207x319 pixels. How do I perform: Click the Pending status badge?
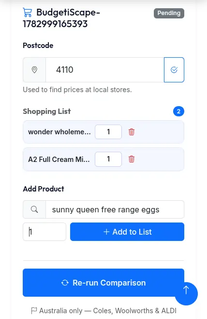pyautogui.click(x=169, y=13)
